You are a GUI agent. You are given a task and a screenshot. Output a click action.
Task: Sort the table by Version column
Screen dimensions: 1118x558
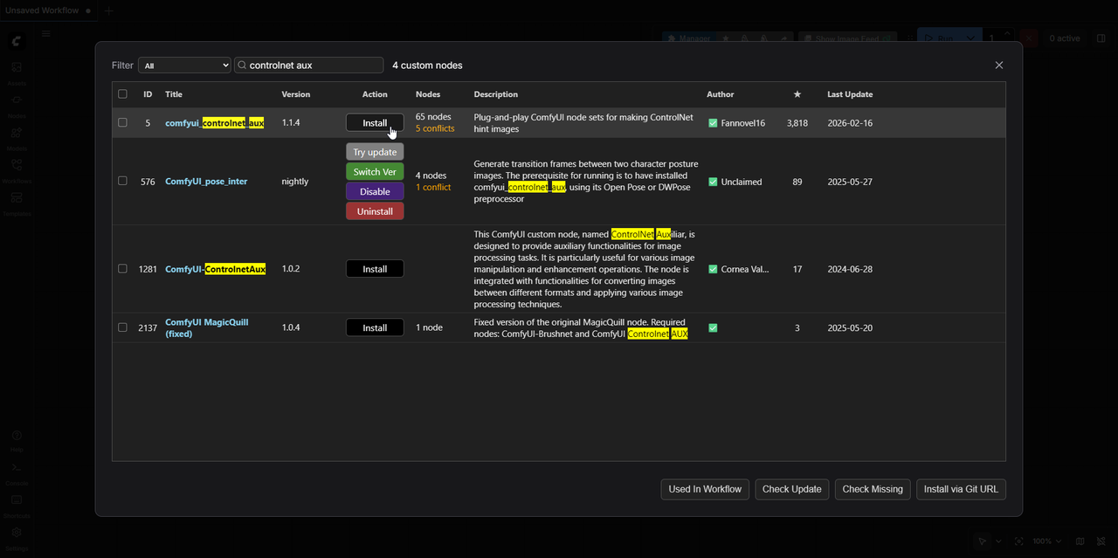(296, 94)
